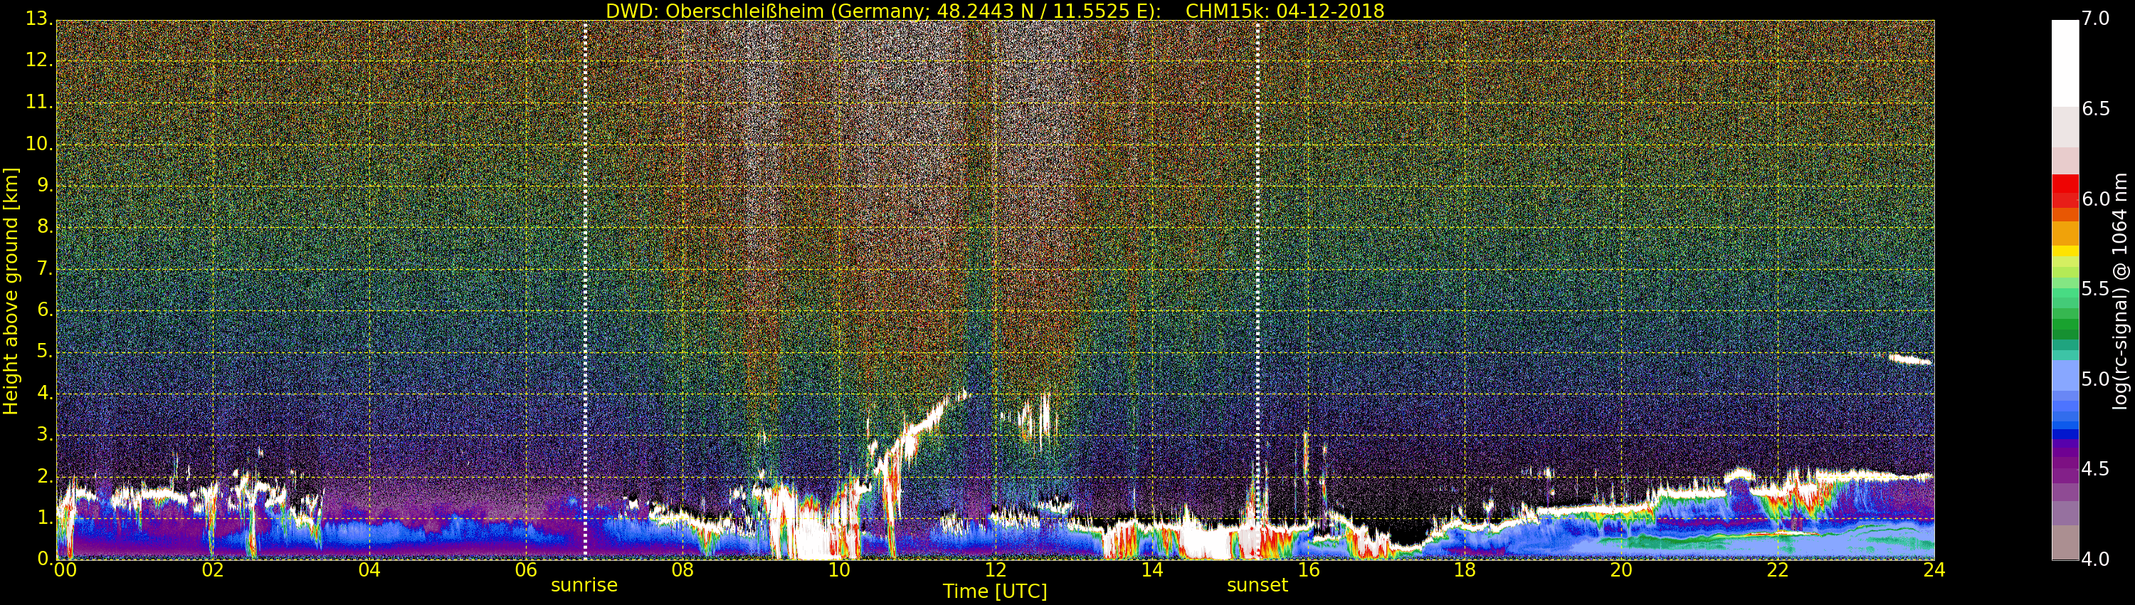2135x605 pixels.
Task: Click the "3." height axis tick label
Action: (x=45, y=434)
